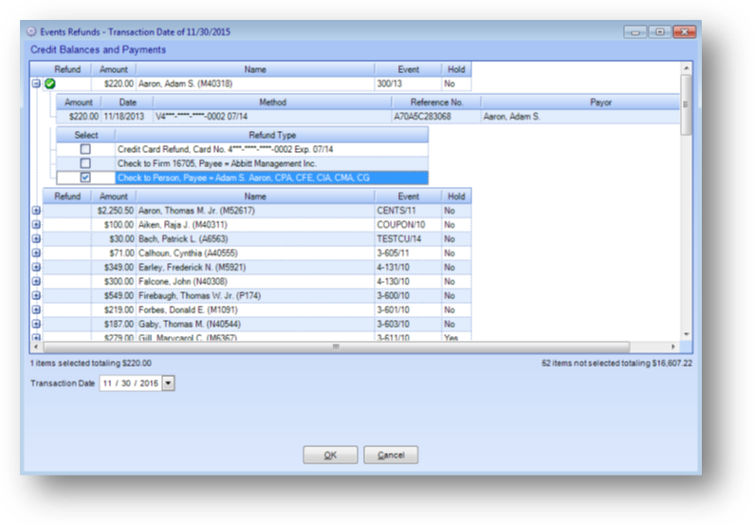The width and height of the screenshot is (754, 526).
Task: Expand the Forbes, Donald E. row
Action: click(36, 310)
